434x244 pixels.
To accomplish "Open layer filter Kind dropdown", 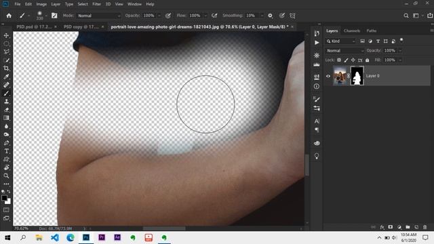I will tap(340, 41).
